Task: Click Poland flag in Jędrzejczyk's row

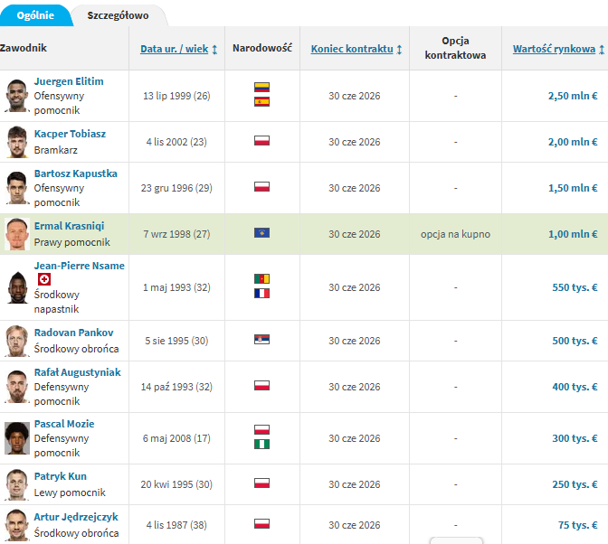Action: click(261, 524)
